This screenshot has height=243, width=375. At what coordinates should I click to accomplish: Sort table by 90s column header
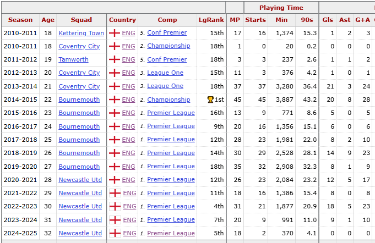tap(307, 20)
